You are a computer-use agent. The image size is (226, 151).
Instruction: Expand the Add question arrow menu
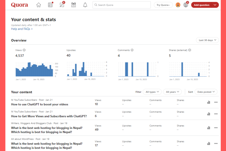[215, 5]
